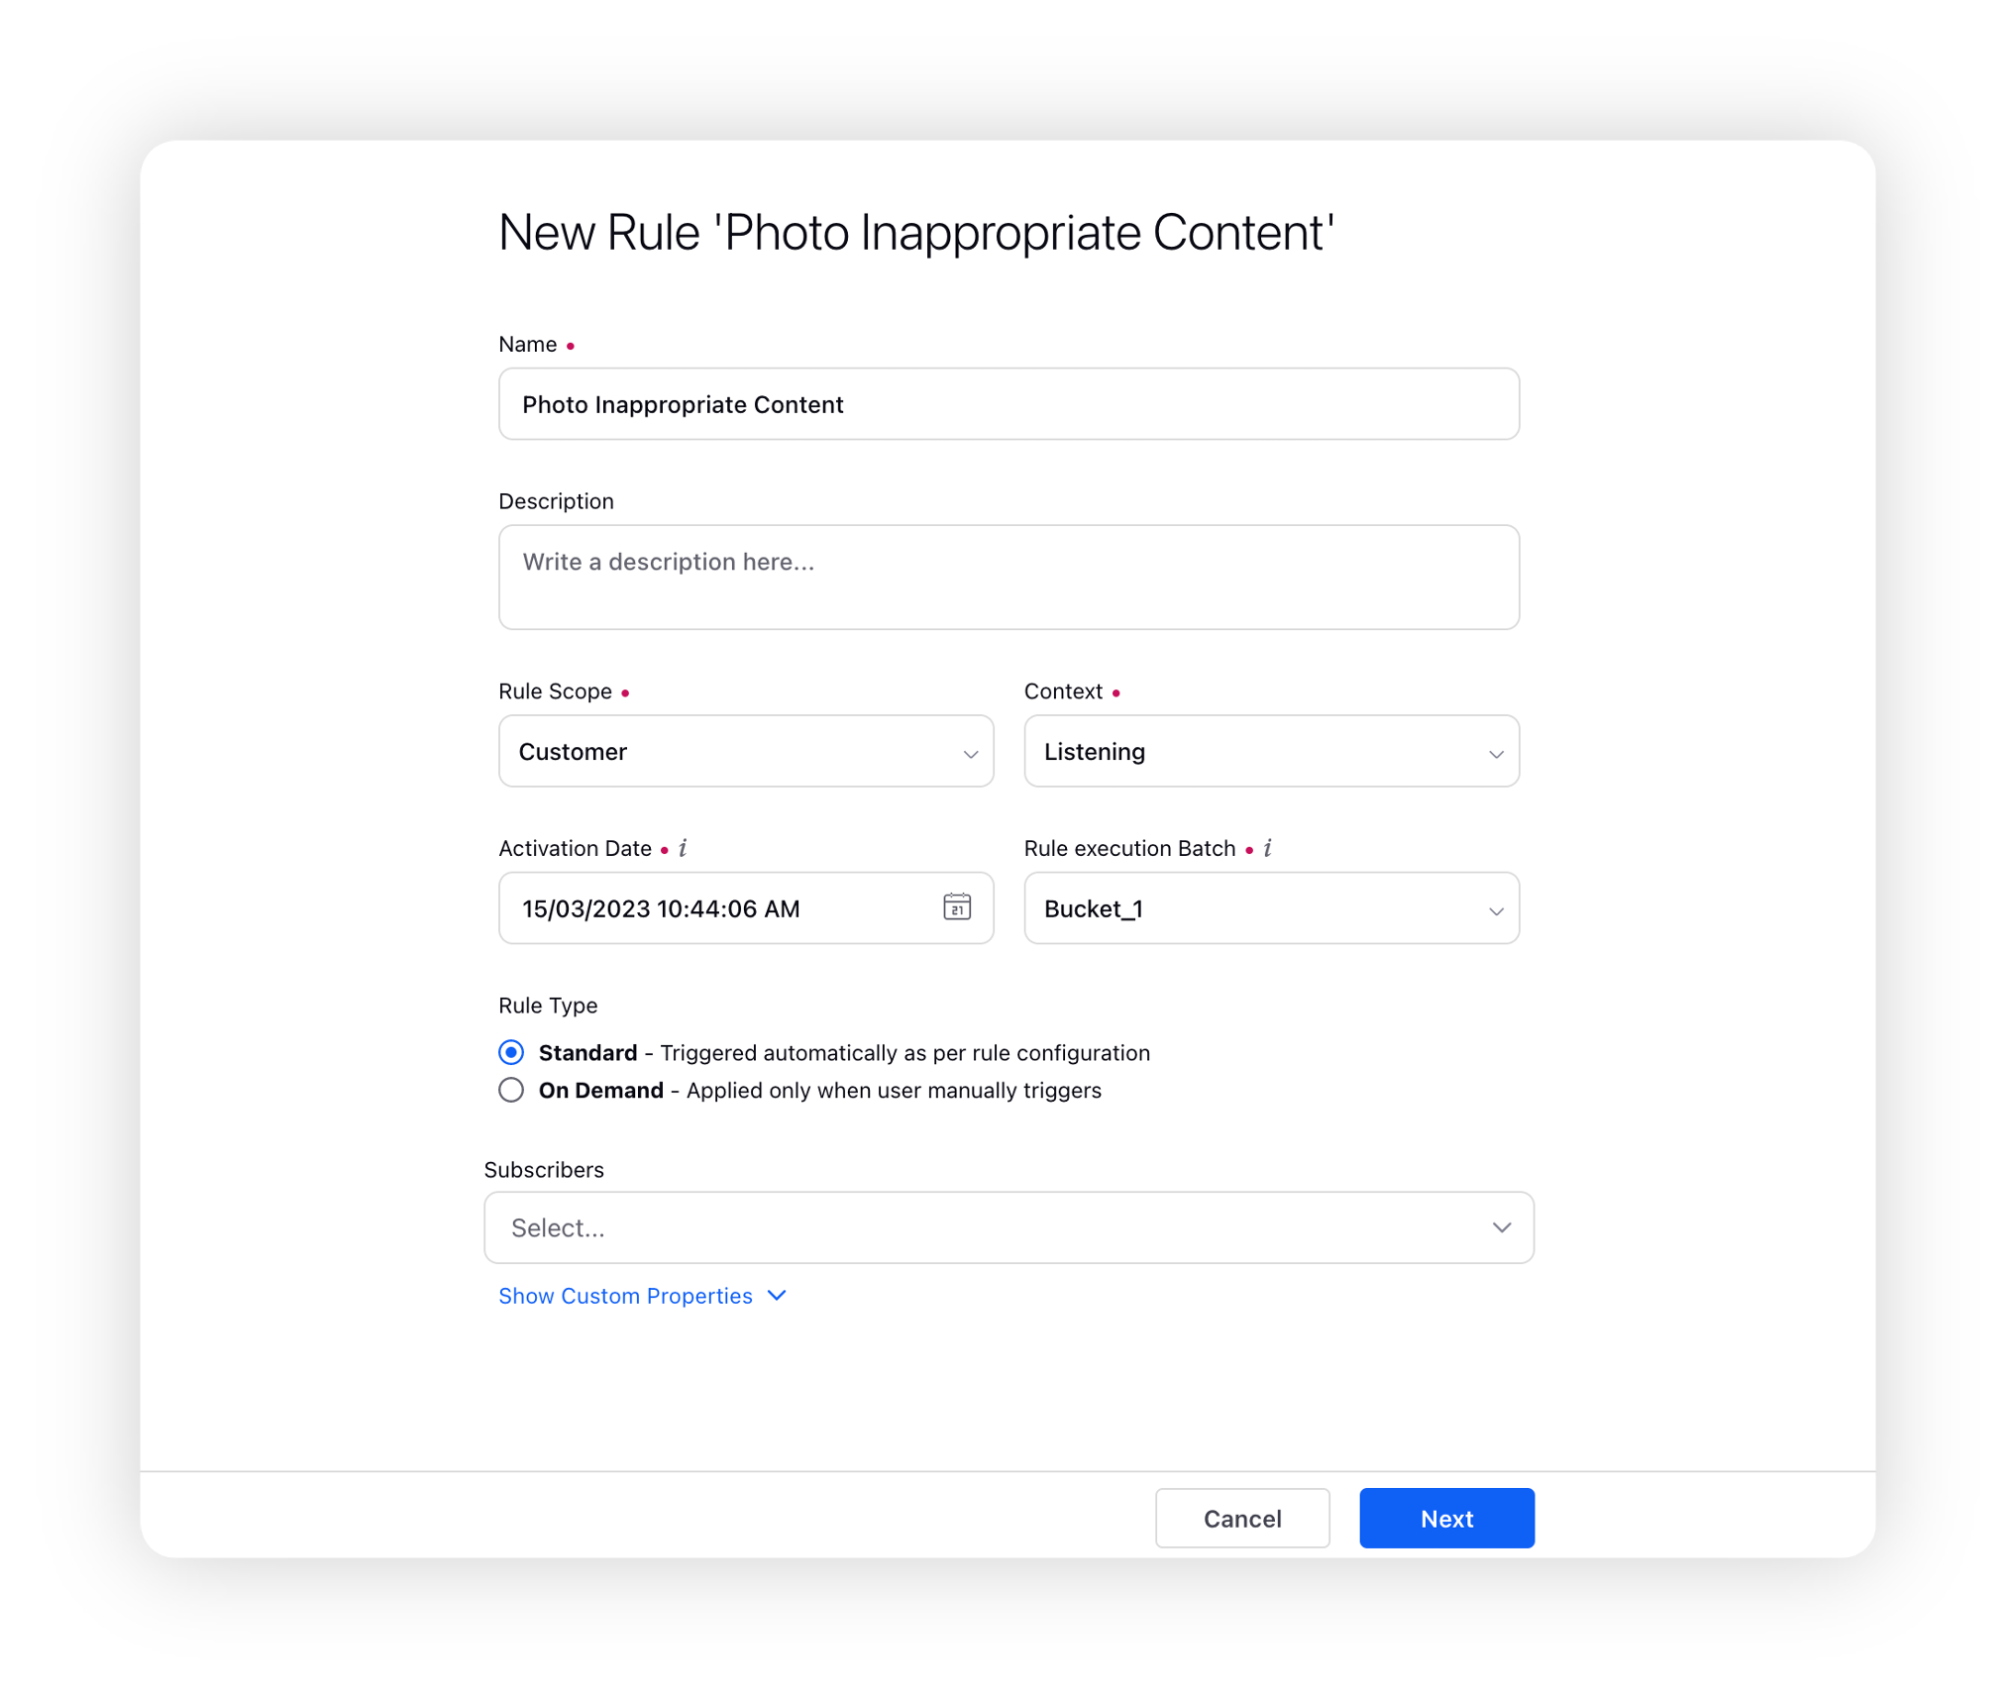Image resolution: width=2016 pixels, height=1698 pixels.
Task: Click the Cancel button
Action: [x=1241, y=1517]
